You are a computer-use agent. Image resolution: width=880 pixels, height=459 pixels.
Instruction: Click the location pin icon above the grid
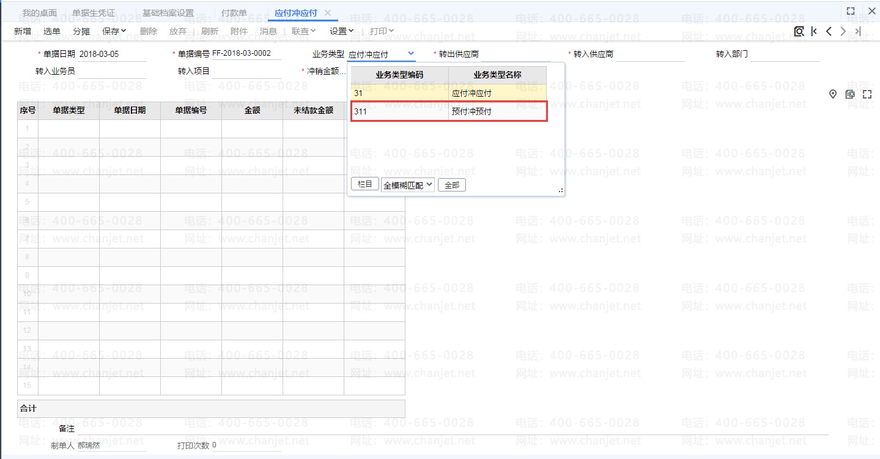coord(833,94)
